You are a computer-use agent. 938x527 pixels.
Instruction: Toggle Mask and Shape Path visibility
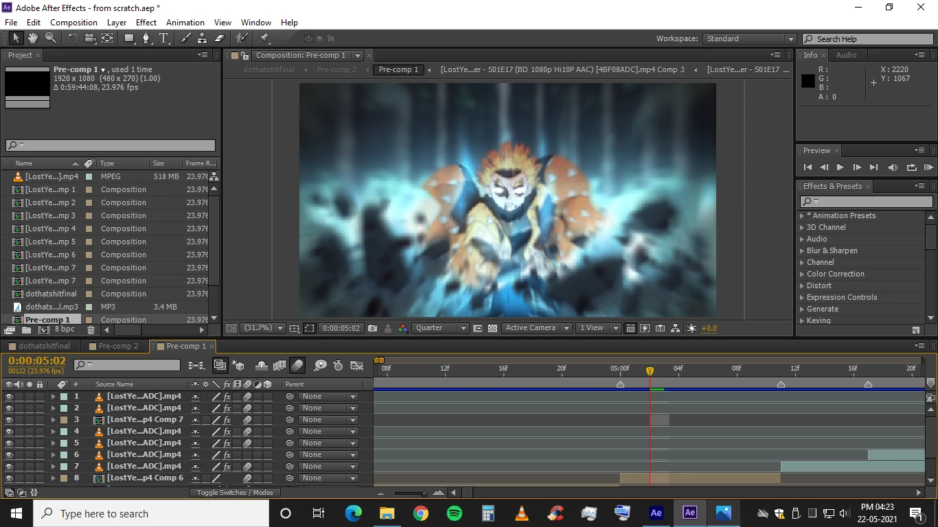pyautogui.click(x=310, y=328)
